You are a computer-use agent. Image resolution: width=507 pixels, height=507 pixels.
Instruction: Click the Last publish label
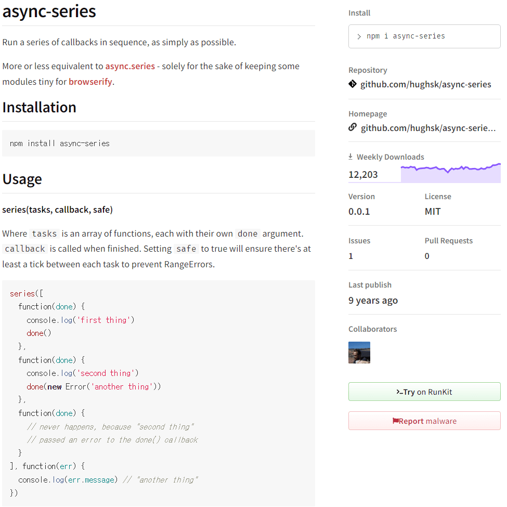pyautogui.click(x=370, y=285)
